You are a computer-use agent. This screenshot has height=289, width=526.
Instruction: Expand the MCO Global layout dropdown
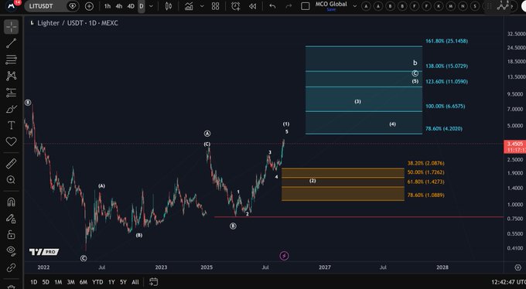(355, 6)
